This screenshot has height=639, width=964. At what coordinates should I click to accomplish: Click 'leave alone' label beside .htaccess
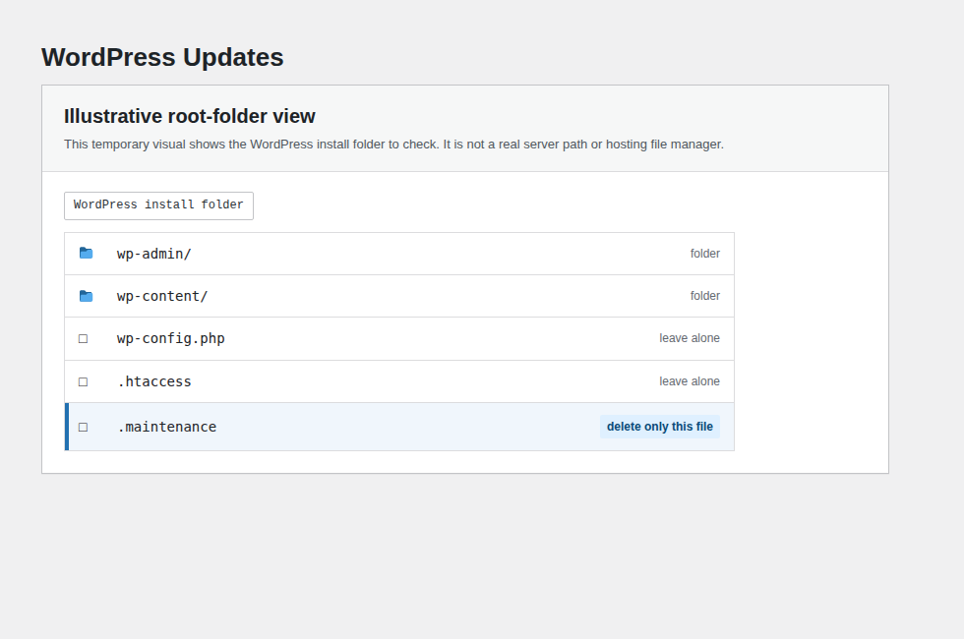[690, 381]
